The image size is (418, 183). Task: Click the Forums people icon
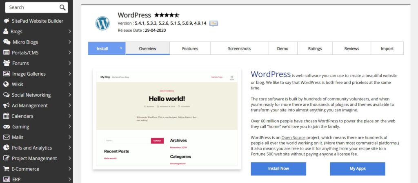[x=7, y=63]
